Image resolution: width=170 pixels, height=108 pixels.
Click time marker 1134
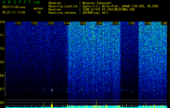coord(67,23)
